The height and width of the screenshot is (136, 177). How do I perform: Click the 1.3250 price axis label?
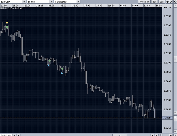pos(167,35)
